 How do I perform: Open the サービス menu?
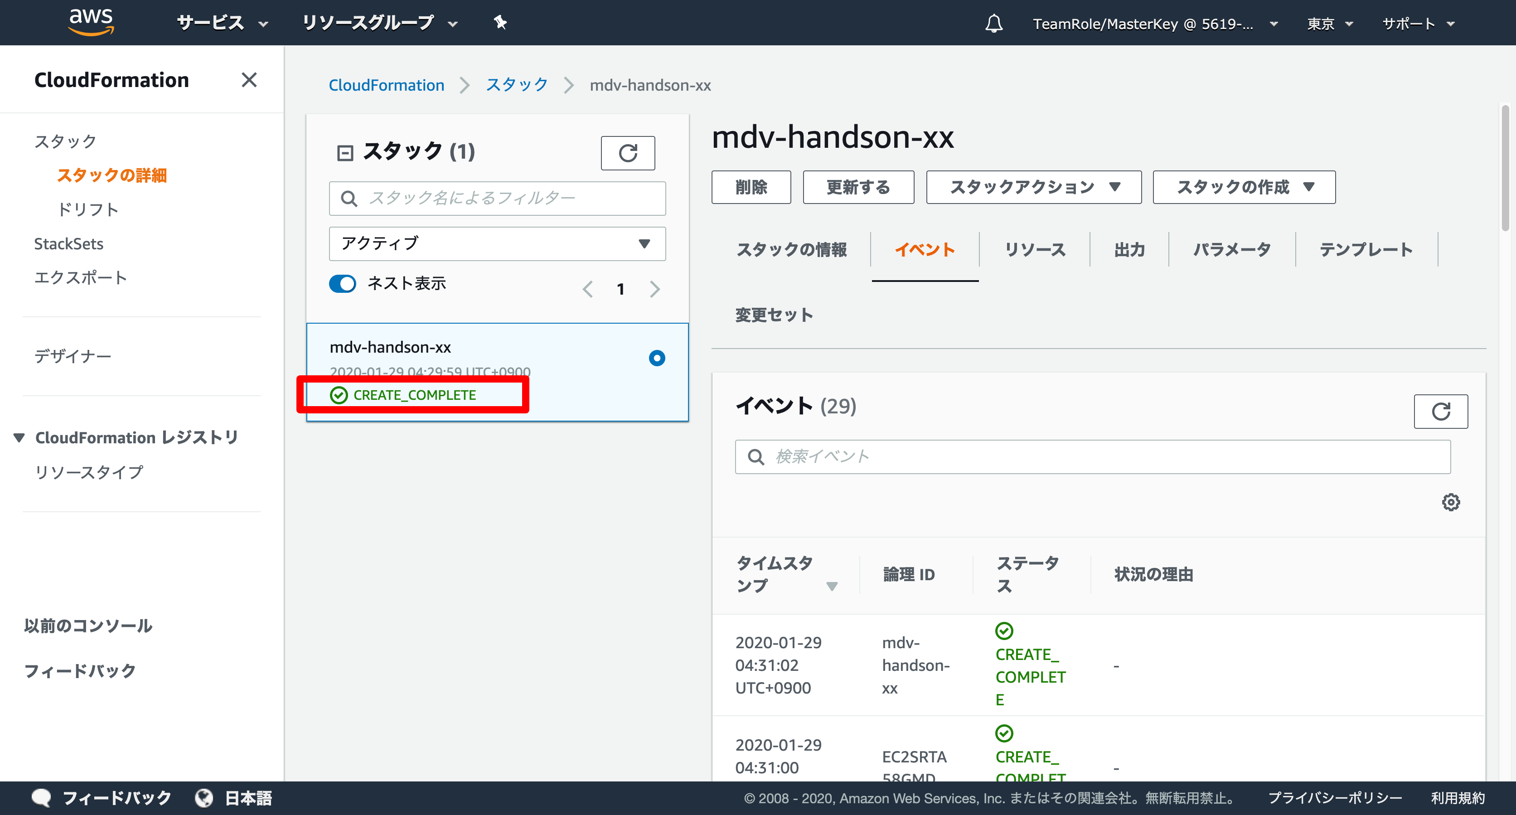click(222, 23)
